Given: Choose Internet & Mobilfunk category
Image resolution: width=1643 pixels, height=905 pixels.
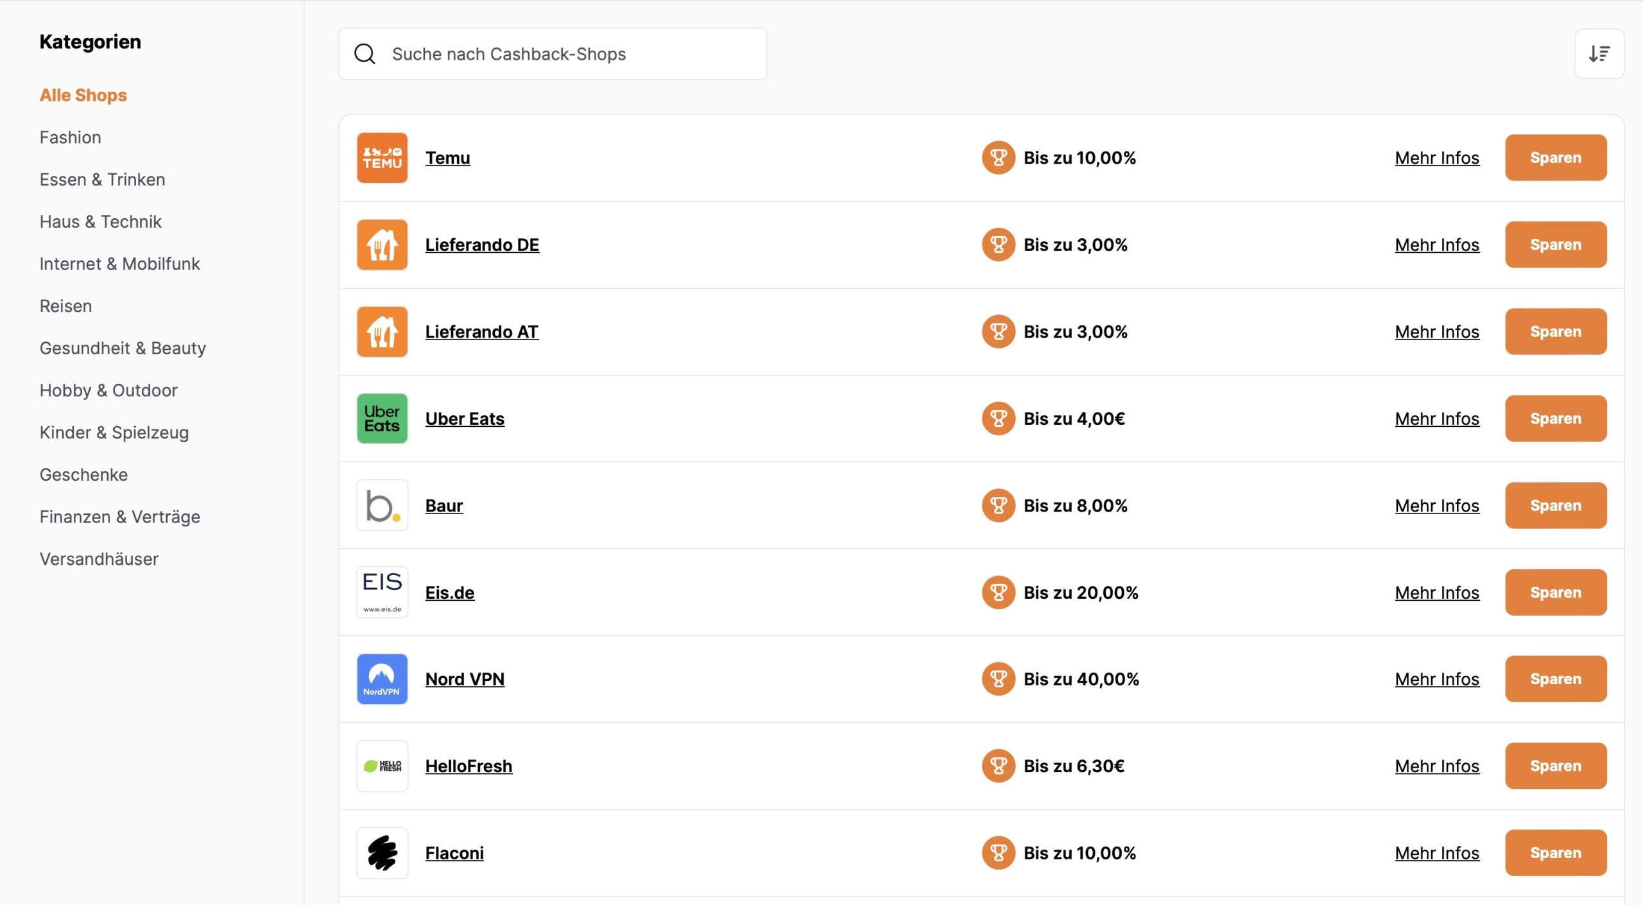Looking at the screenshot, I should click(x=120, y=264).
